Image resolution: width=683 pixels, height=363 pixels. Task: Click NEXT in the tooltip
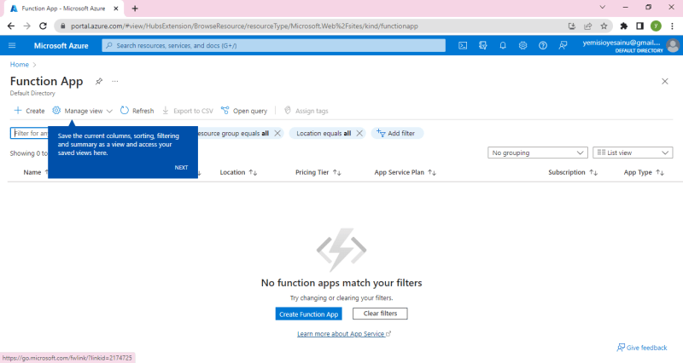[x=181, y=167]
